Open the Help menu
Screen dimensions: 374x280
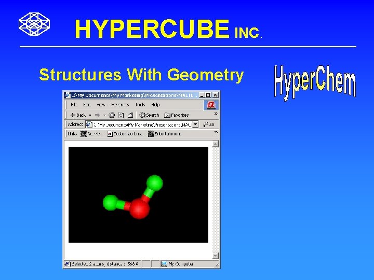(155, 105)
